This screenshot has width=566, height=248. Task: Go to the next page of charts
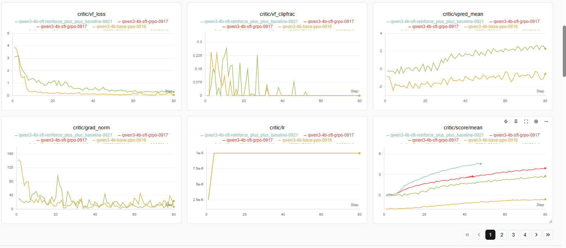coord(536,235)
